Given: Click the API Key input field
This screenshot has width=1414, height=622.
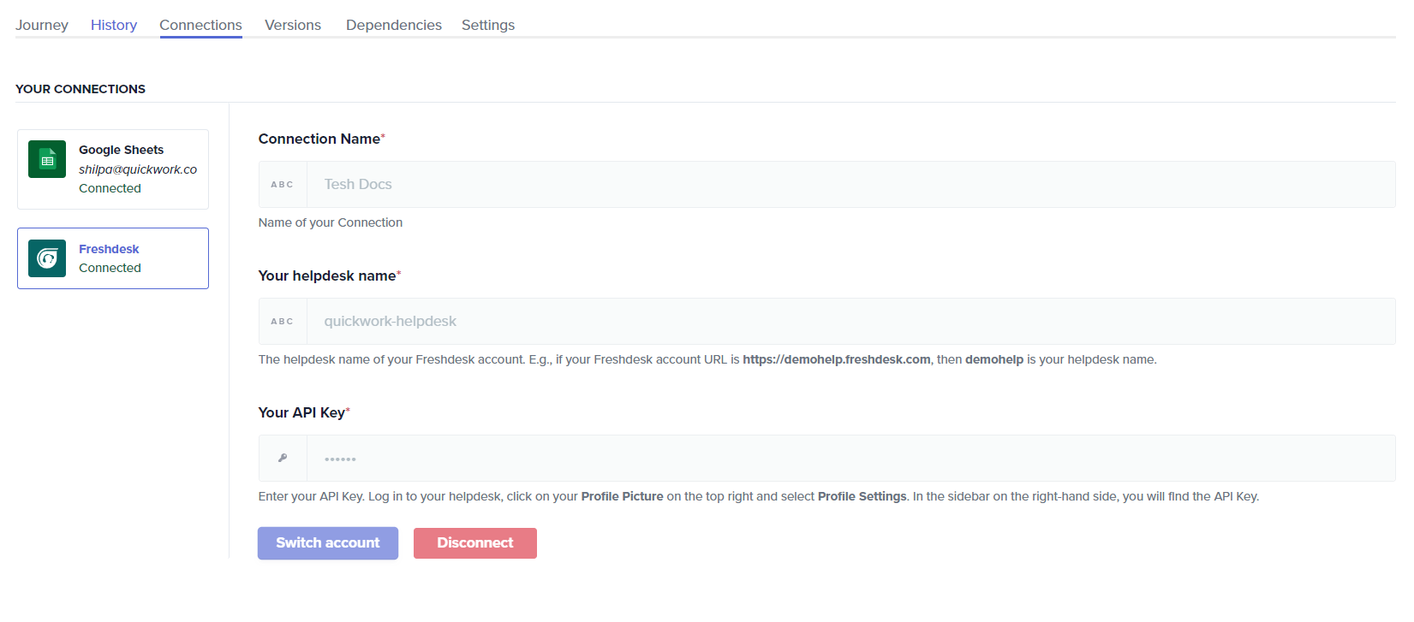Looking at the screenshot, I should tap(851, 458).
